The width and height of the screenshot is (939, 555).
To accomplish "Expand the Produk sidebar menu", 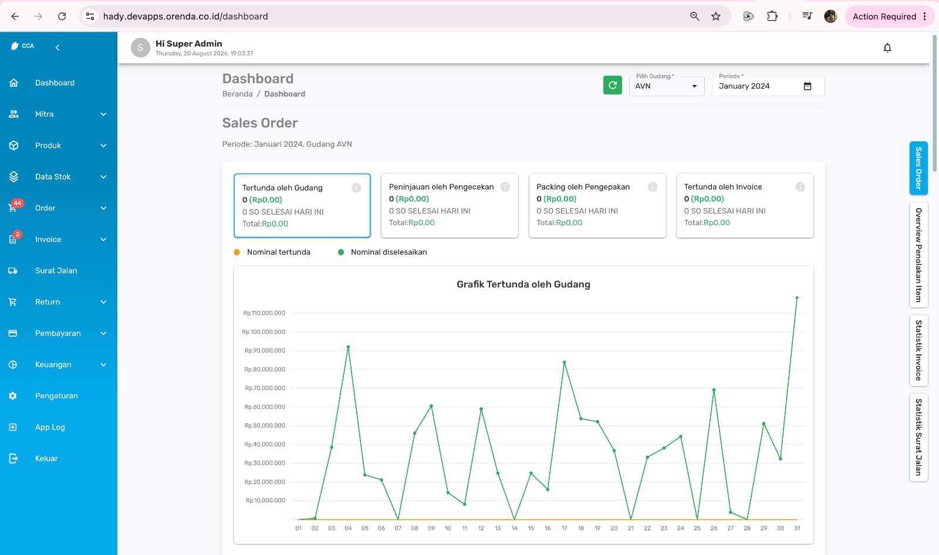I will coord(59,145).
